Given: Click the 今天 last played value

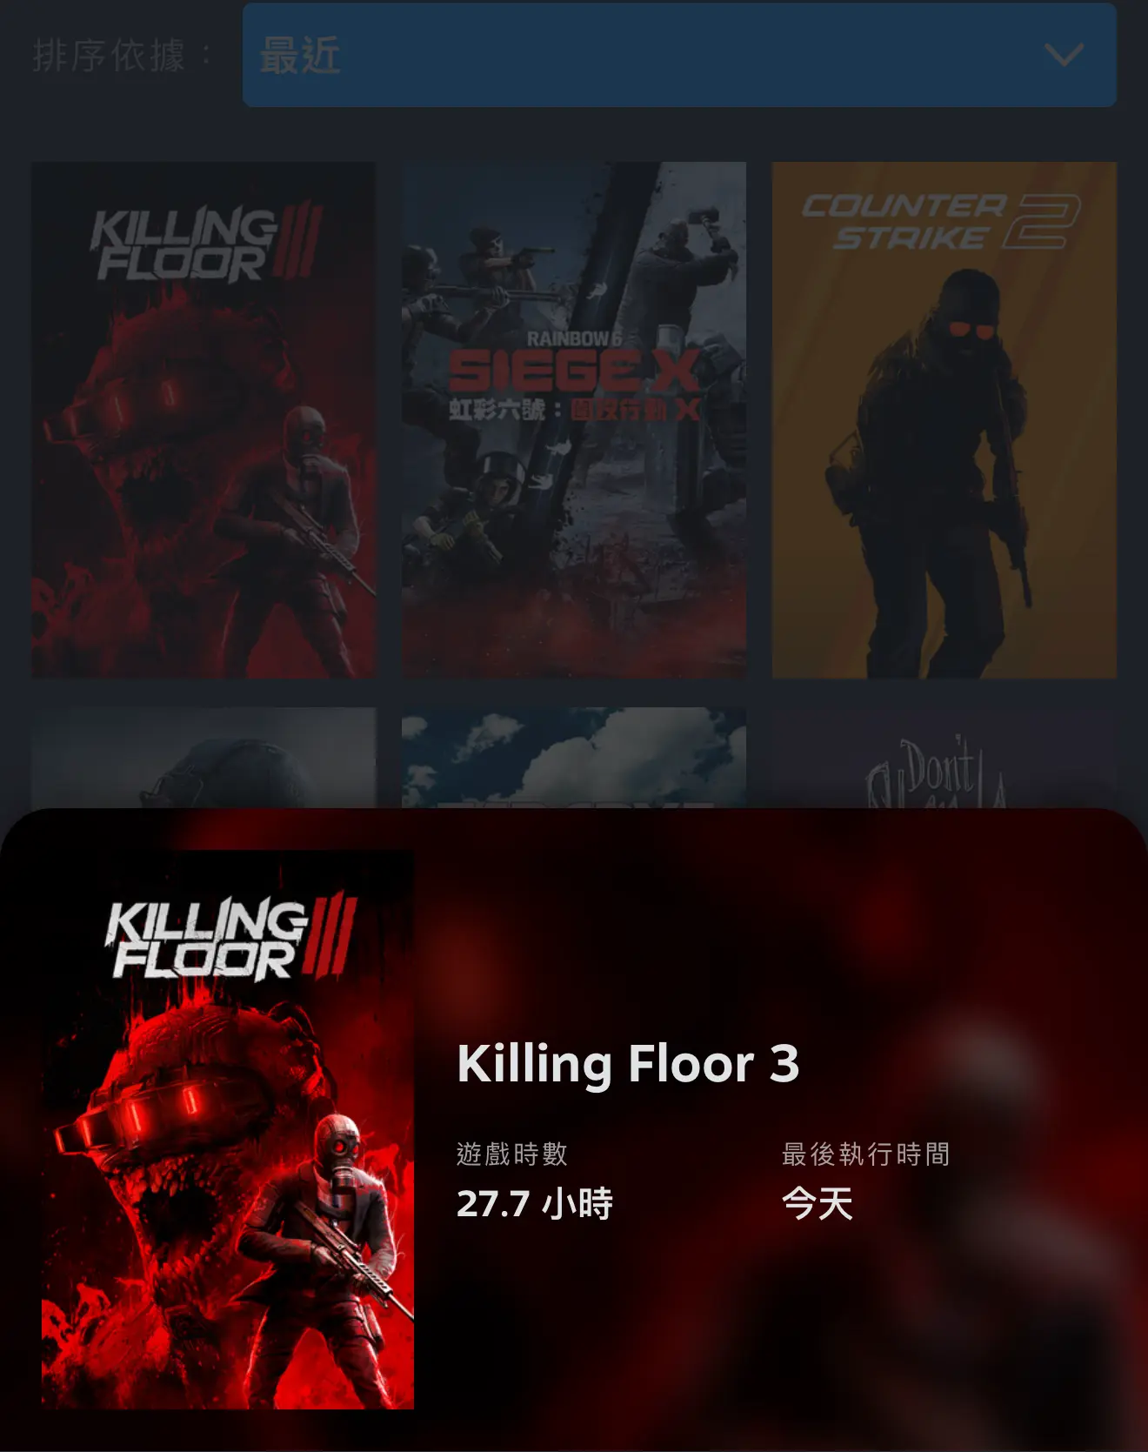Looking at the screenshot, I should 818,1204.
